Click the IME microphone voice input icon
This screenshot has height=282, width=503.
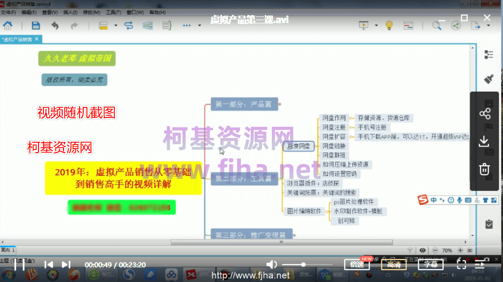[x=459, y=200]
